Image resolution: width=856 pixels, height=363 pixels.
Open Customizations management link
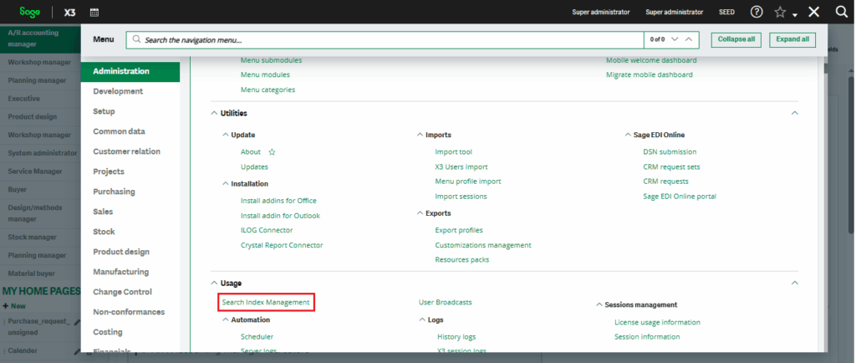tap(483, 245)
